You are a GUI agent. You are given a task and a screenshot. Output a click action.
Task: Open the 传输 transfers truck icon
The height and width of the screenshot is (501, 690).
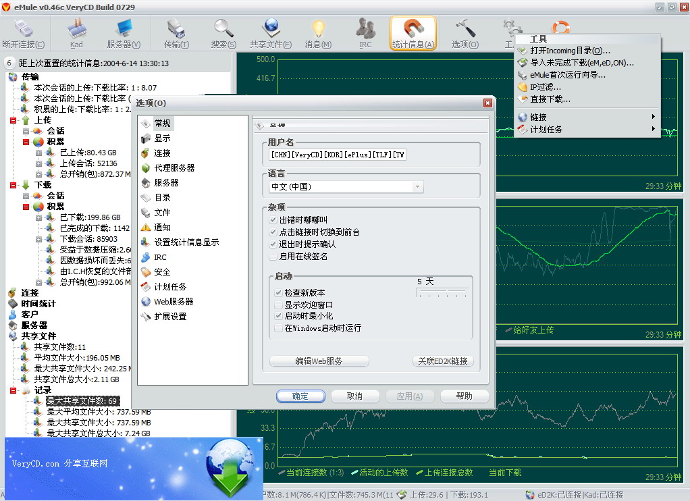coord(176,34)
